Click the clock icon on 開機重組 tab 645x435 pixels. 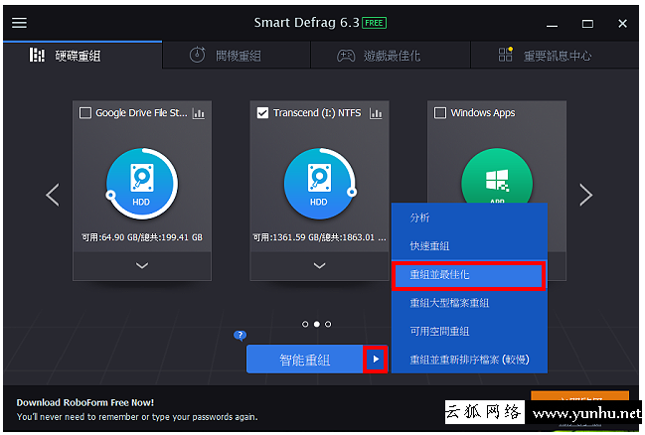click(x=197, y=55)
